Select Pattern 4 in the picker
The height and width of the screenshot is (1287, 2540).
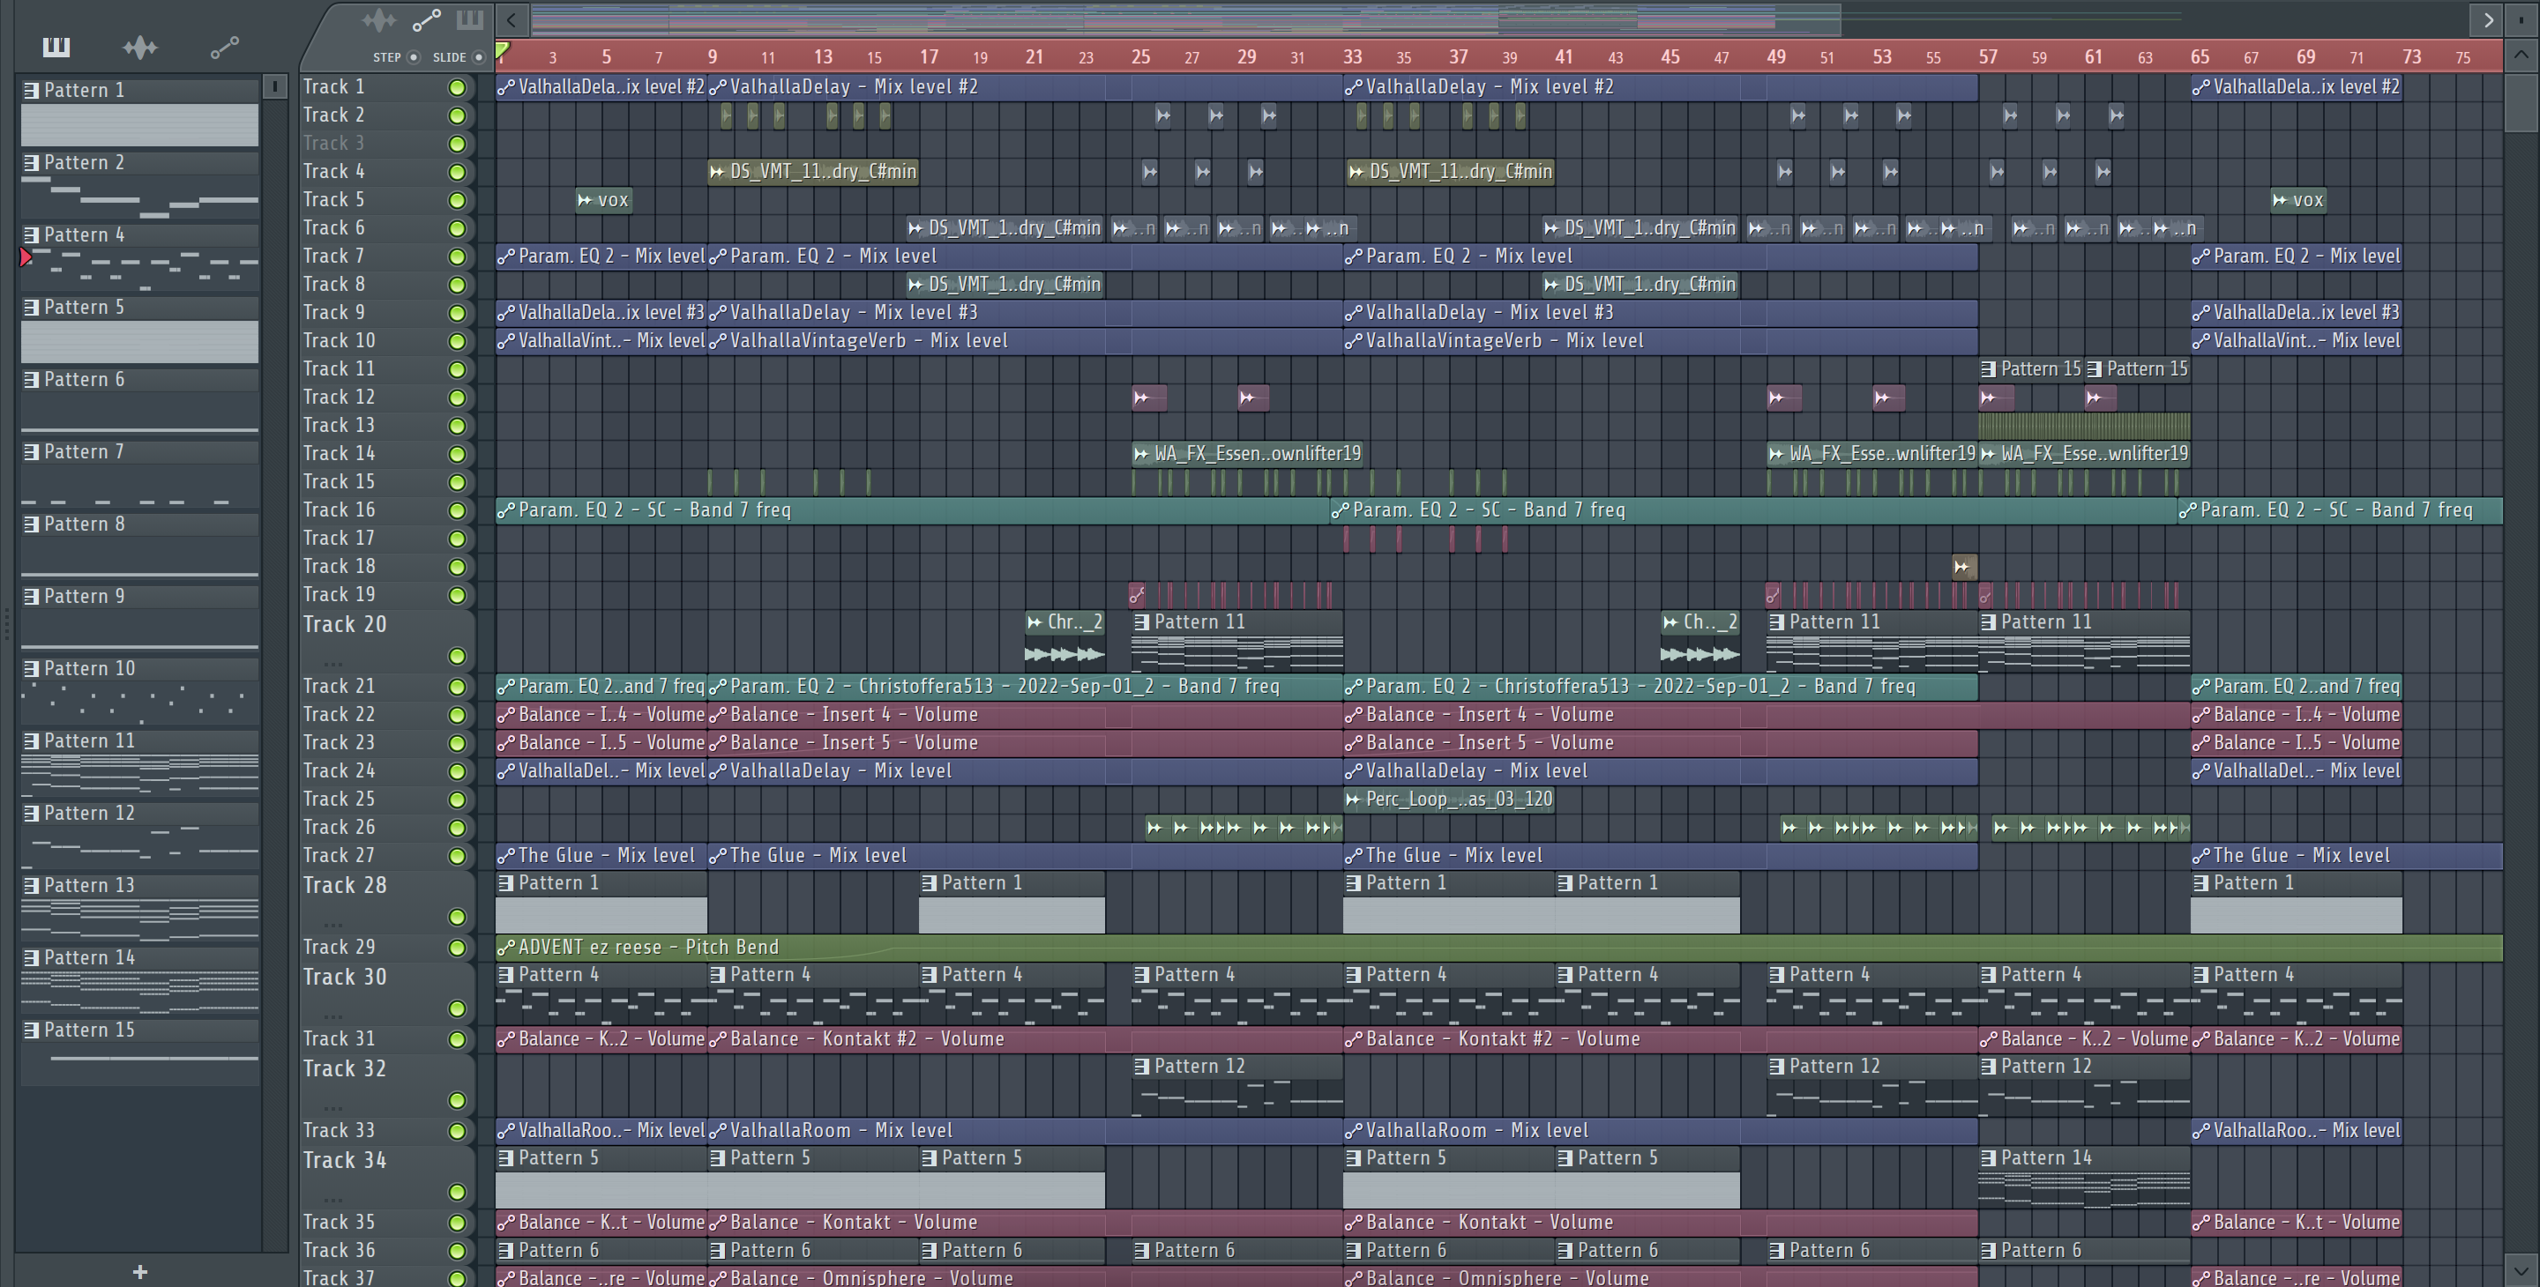pyautogui.click(x=140, y=258)
